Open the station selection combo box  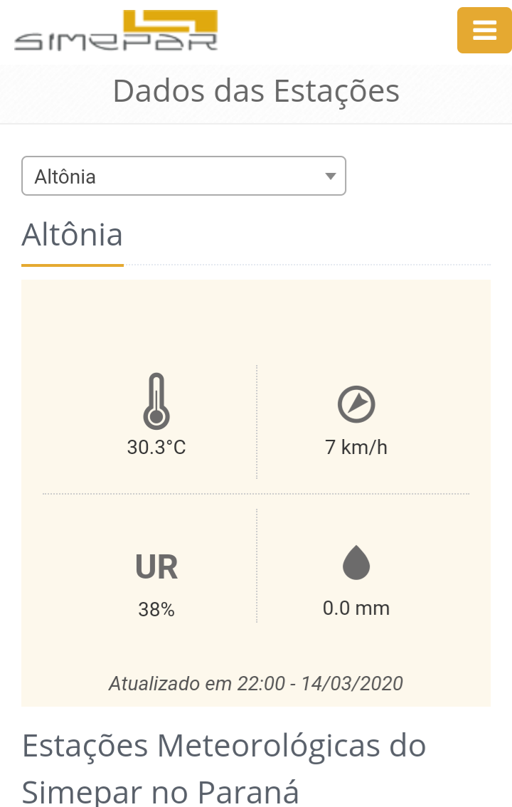click(x=183, y=176)
